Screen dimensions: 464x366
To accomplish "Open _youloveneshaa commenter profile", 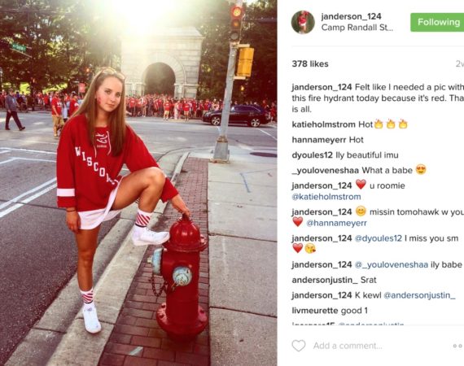I will (x=326, y=171).
